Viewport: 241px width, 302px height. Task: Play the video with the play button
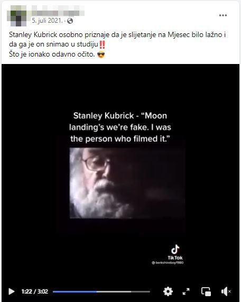(12, 291)
